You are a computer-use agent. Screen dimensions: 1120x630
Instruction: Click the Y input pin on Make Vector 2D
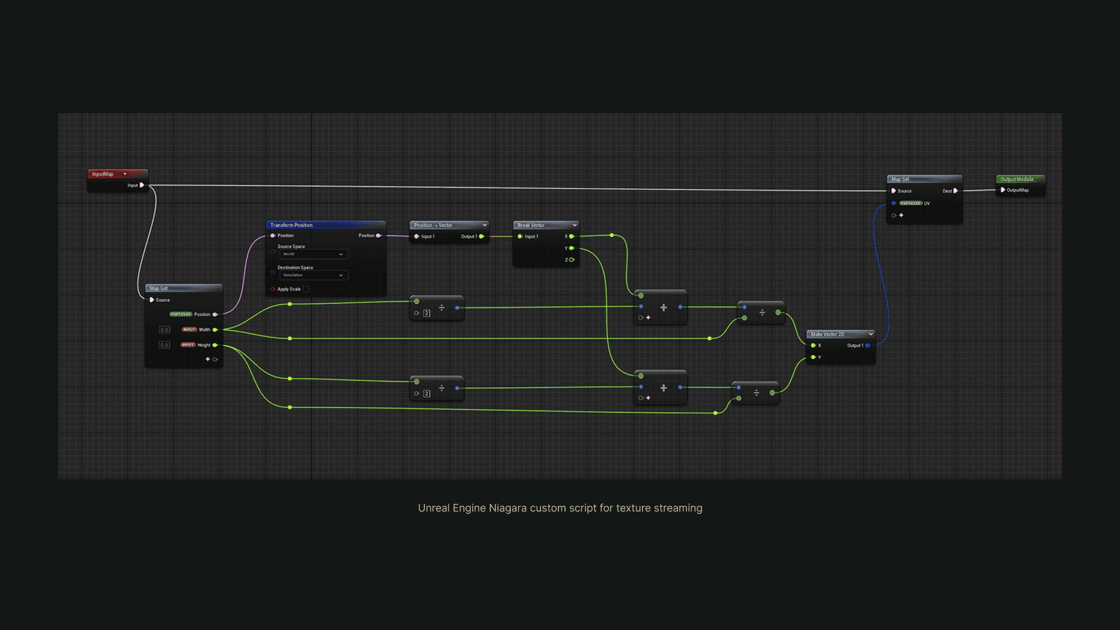814,357
